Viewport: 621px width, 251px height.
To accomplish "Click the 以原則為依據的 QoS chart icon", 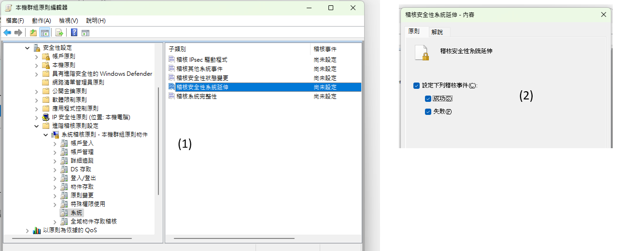I will 37,230.
